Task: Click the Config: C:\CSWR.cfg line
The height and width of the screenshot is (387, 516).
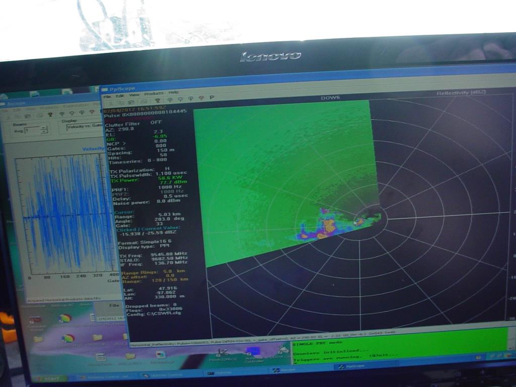Action: coord(154,314)
